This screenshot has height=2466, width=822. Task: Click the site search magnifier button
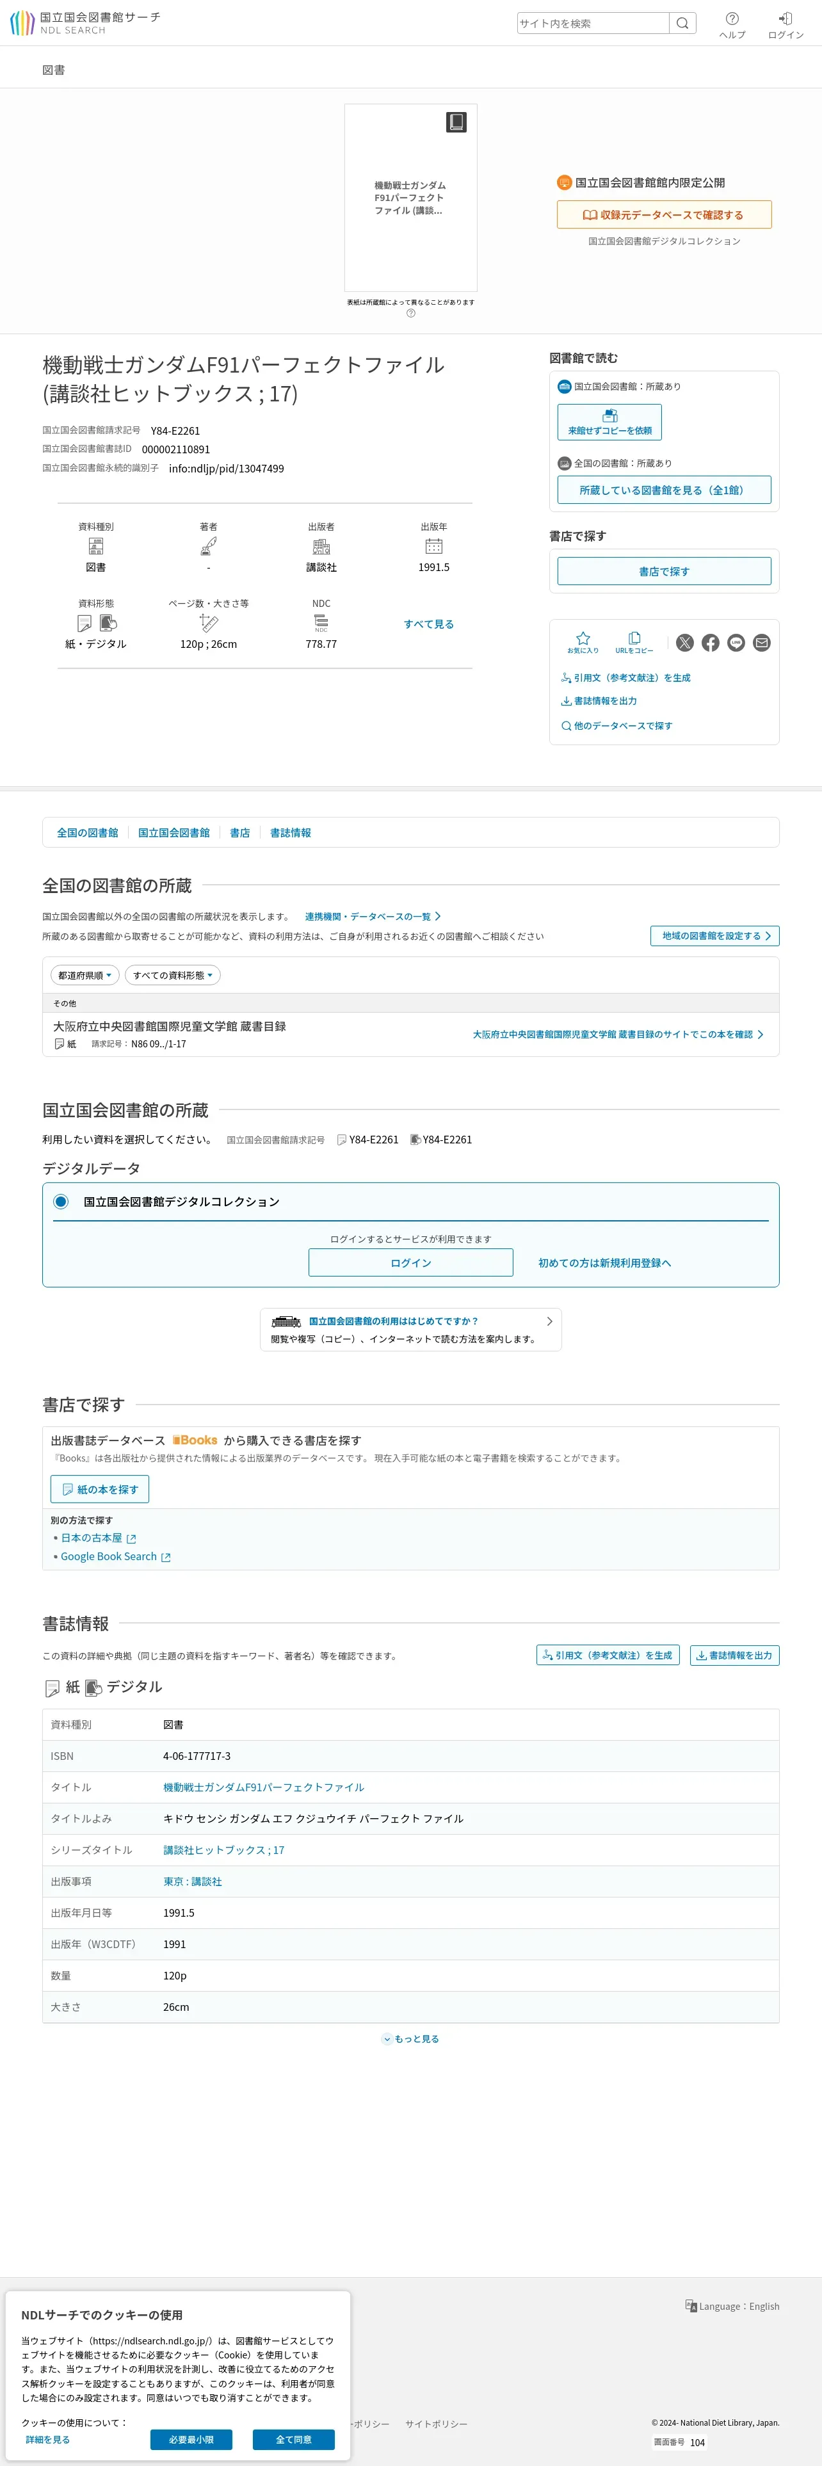tap(682, 23)
